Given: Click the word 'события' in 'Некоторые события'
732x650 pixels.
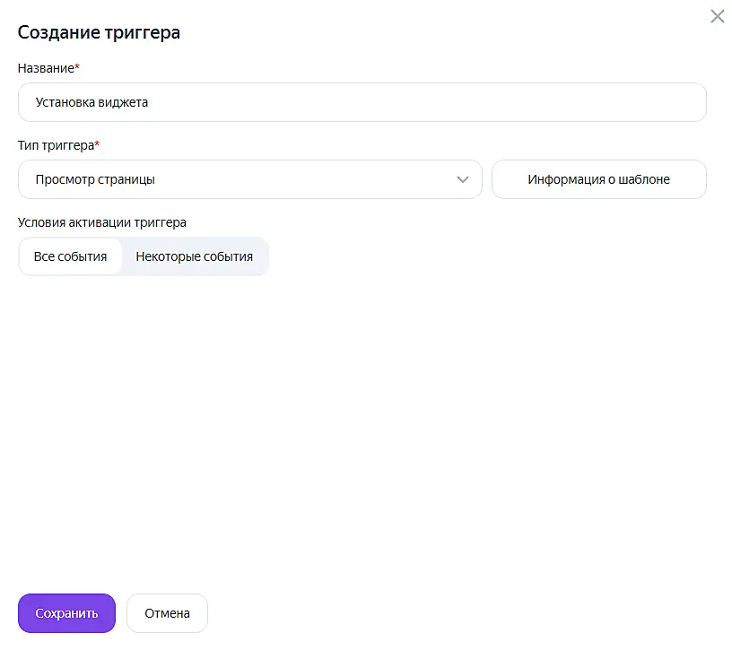Looking at the screenshot, I should point(227,256).
